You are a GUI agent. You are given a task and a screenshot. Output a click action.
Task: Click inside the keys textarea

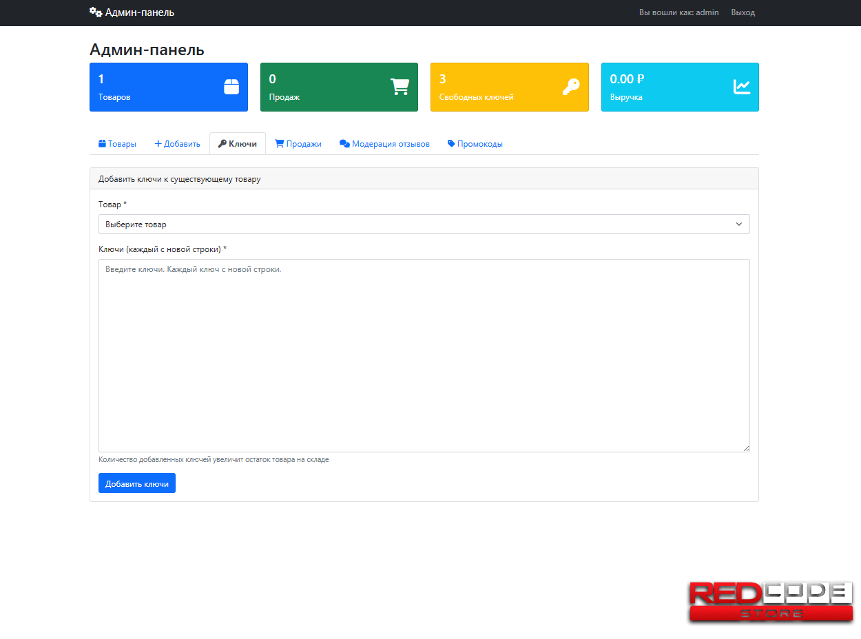click(424, 355)
